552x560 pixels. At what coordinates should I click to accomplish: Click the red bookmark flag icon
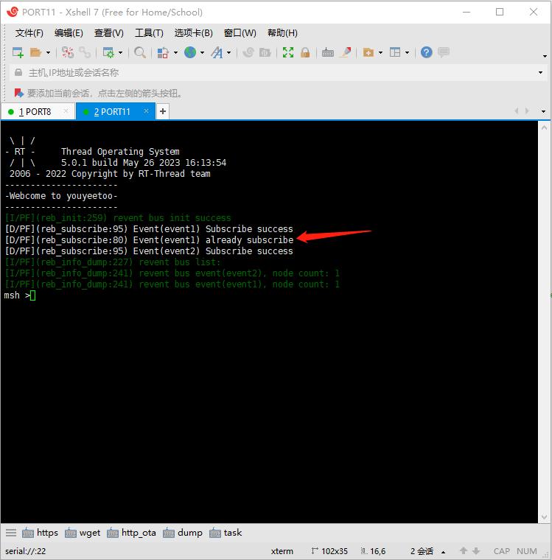pos(18,94)
